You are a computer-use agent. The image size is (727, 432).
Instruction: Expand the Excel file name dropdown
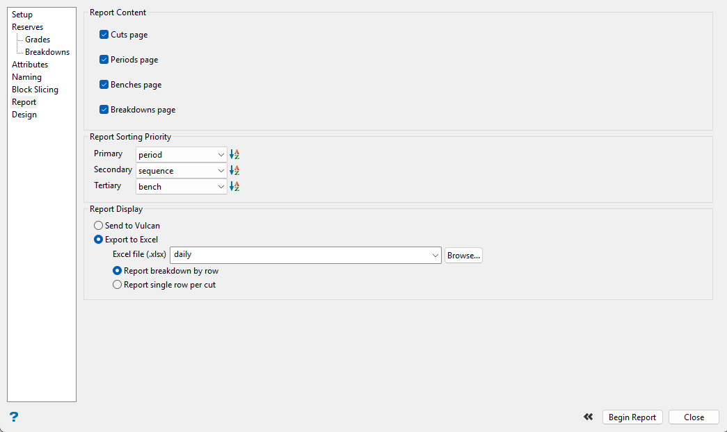(x=436, y=256)
